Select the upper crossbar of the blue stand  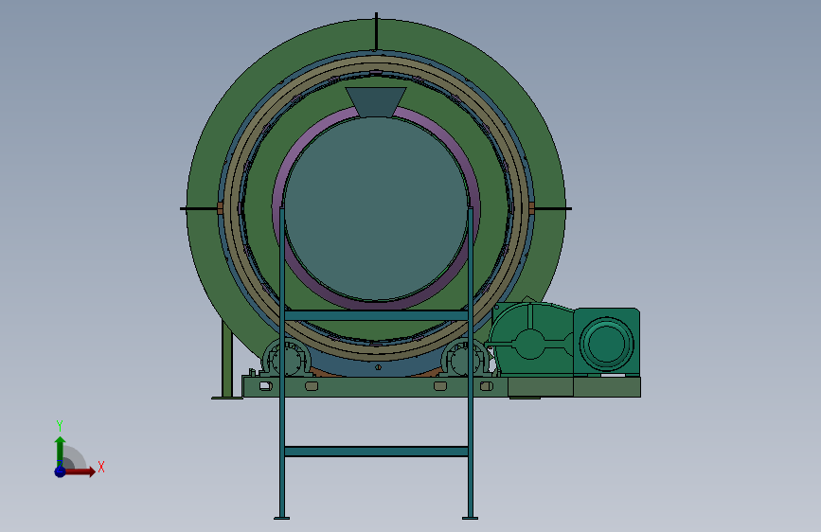[376, 315]
